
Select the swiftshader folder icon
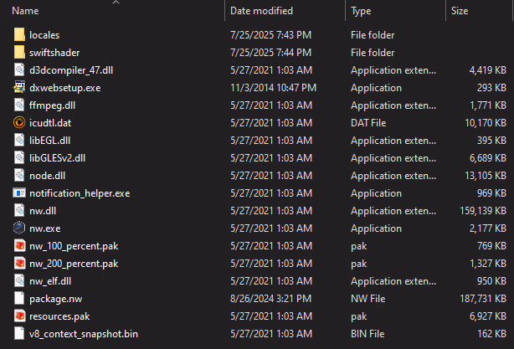(20, 53)
